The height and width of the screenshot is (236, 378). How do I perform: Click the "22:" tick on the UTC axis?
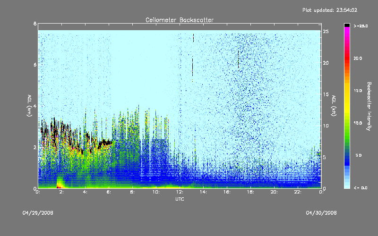[x=298, y=192]
